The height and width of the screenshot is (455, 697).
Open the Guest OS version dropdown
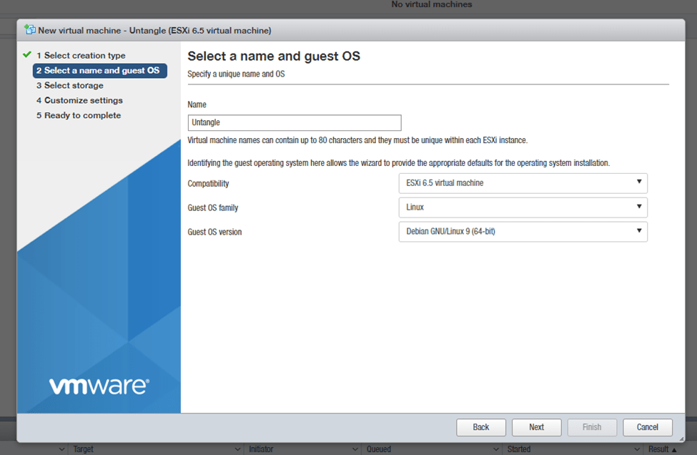(x=523, y=232)
